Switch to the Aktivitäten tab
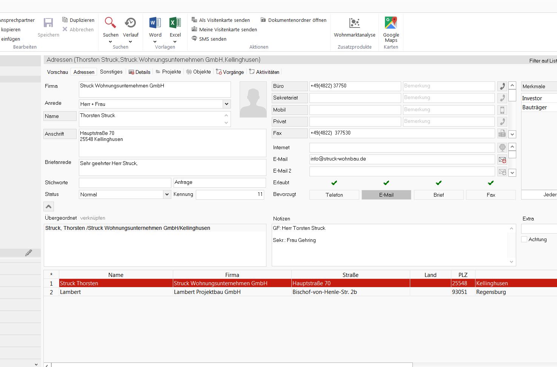 (x=264, y=72)
